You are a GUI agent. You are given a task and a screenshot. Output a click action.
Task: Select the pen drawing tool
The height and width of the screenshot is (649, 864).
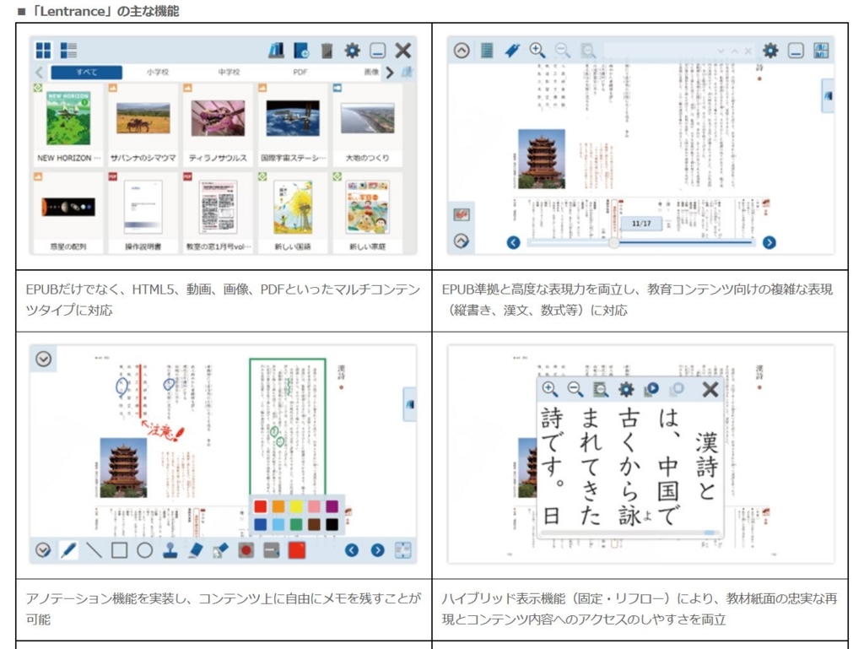tap(69, 550)
